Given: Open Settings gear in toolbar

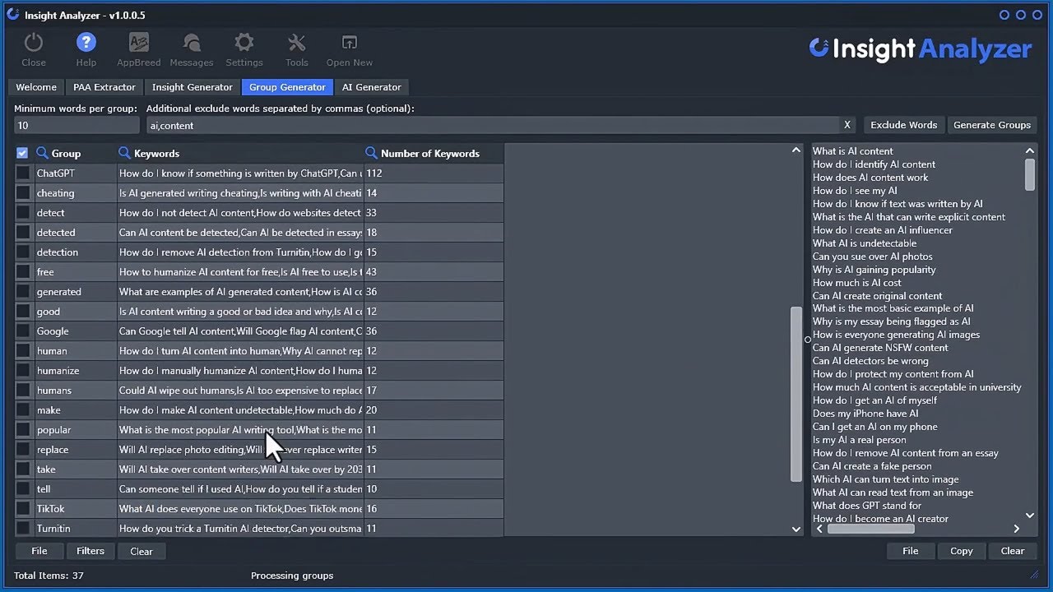Looking at the screenshot, I should pyautogui.click(x=244, y=50).
